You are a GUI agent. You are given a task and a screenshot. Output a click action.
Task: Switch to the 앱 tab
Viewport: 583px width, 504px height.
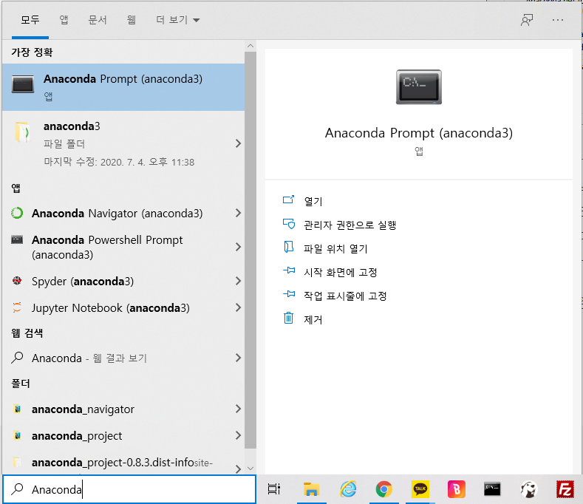64,20
